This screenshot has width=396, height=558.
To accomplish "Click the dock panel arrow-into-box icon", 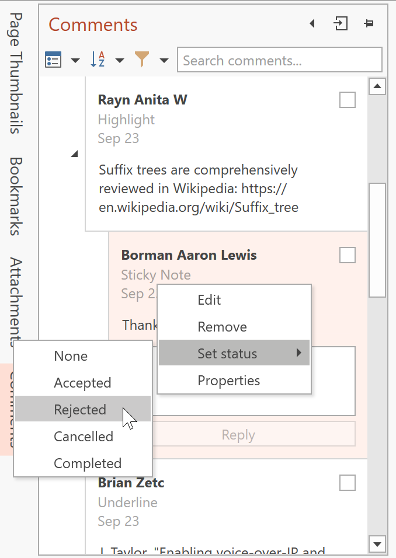I will tap(341, 24).
